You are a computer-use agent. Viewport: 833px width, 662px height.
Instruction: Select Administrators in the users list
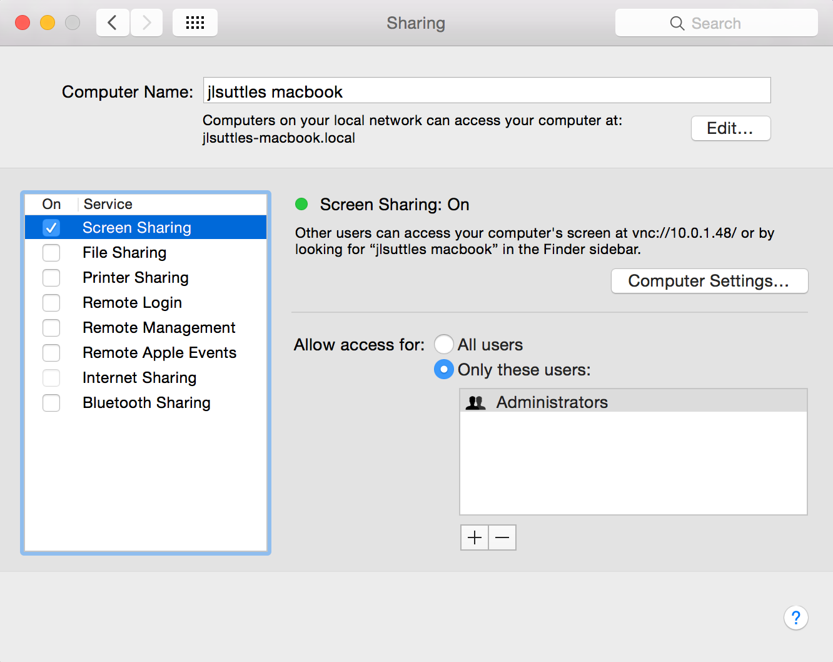pyautogui.click(x=633, y=401)
